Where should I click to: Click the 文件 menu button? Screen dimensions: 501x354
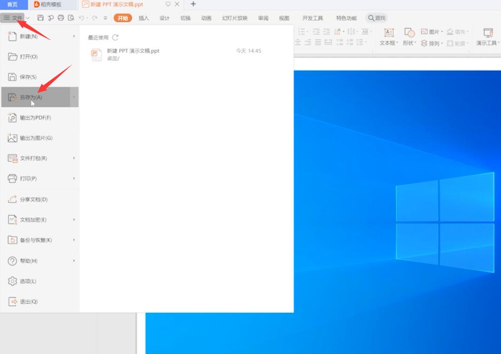pyautogui.click(x=13, y=18)
